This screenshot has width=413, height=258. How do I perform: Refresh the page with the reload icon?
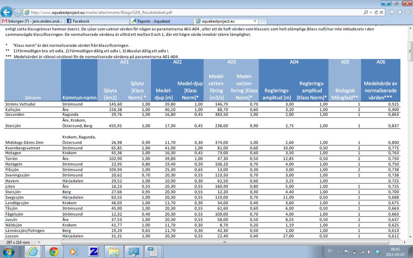click(x=376, y=12)
